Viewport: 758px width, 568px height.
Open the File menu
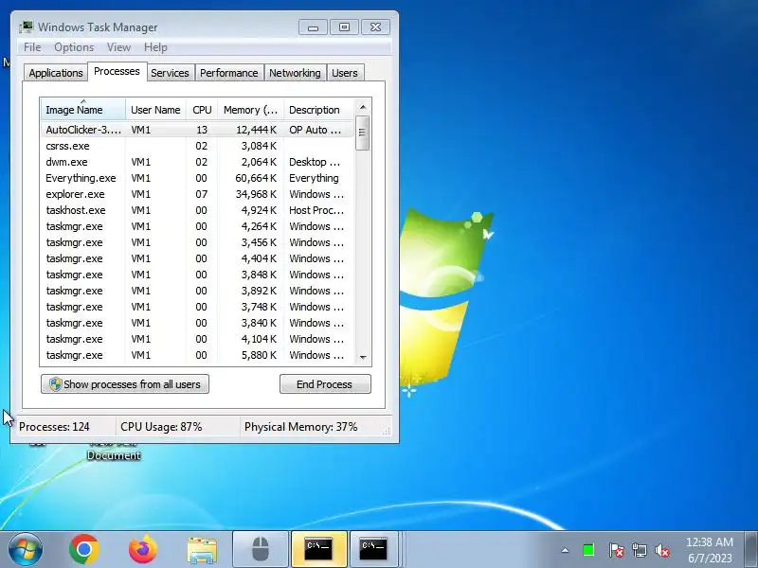tap(32, 47)
